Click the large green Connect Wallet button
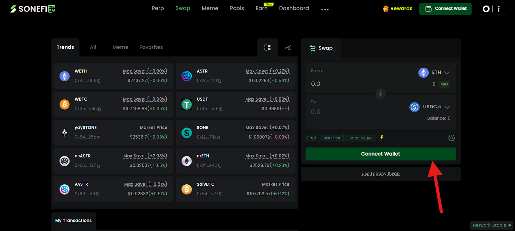Image resolution: width=515 pixels, height=231 pixels. [x=380, y=154]
